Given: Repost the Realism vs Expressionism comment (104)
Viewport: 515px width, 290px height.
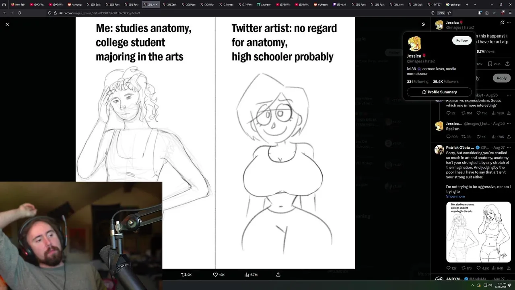Looking at the screenshot, I should [x=466, y=113].
